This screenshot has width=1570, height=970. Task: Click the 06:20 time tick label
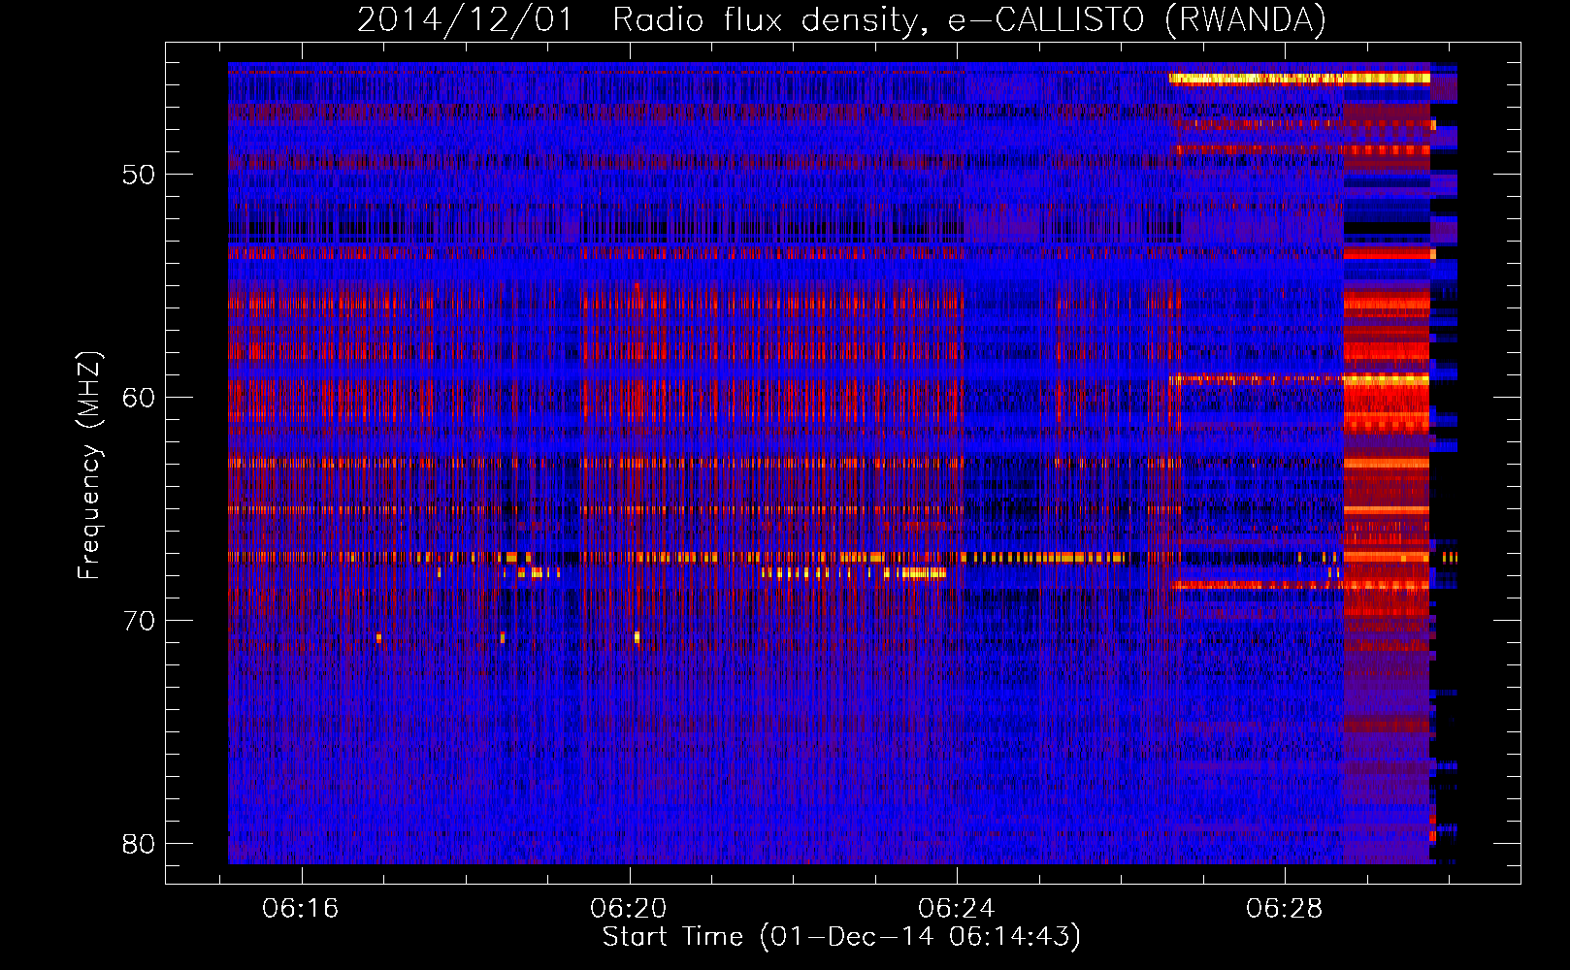(x=629, y=909)
